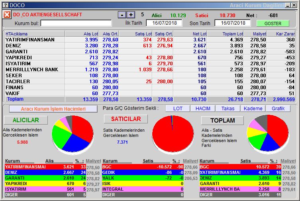
Task: Open the Kademe view
Action: 253,109
